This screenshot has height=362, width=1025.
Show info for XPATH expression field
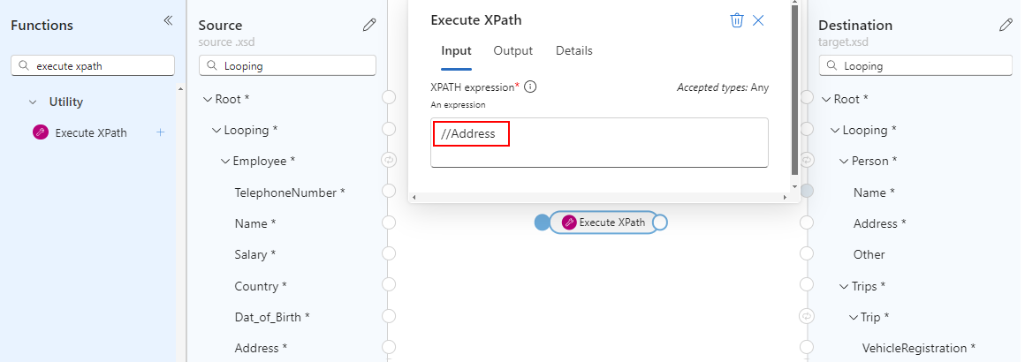[531, 87]
